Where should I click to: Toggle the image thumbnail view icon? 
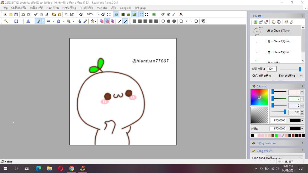pyautogui.click(x=134, y=14)
